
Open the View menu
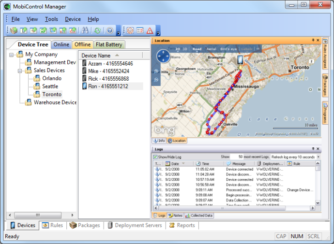click(32, 19)
